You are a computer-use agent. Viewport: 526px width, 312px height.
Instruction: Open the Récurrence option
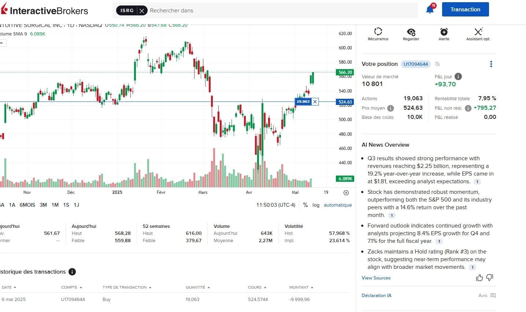[x=378, y=34]
